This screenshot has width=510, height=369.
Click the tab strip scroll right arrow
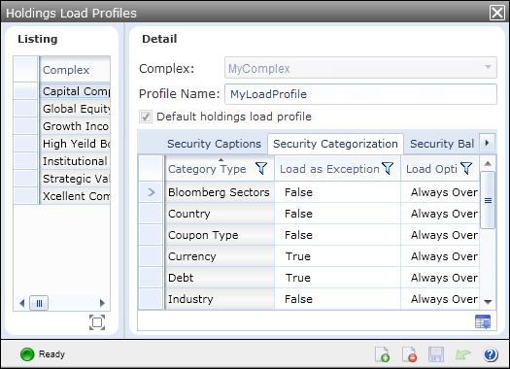click(487, 143)
